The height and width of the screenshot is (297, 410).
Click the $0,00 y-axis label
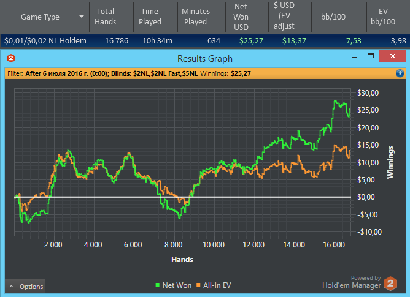tap(366, 197)
